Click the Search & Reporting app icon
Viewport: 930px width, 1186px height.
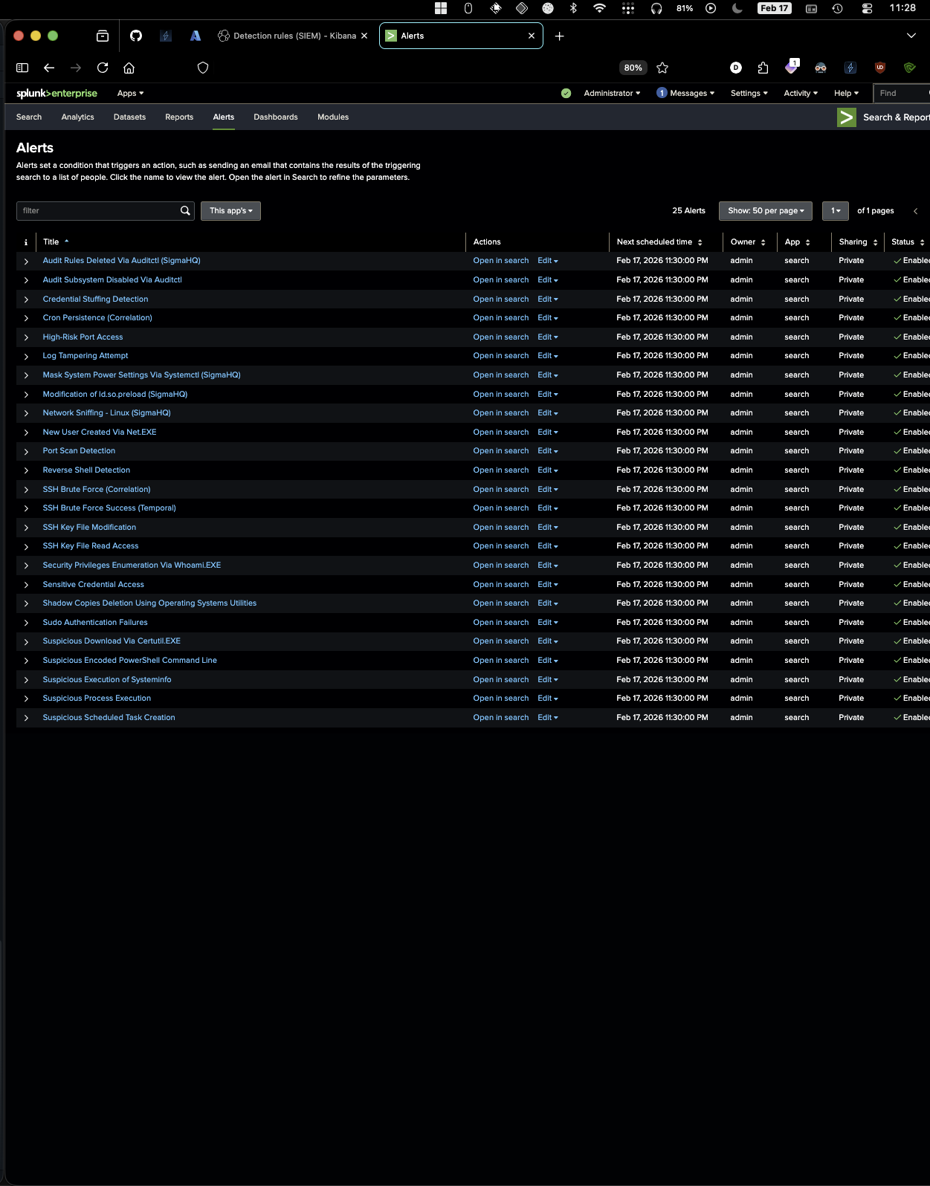coord(847,117)
